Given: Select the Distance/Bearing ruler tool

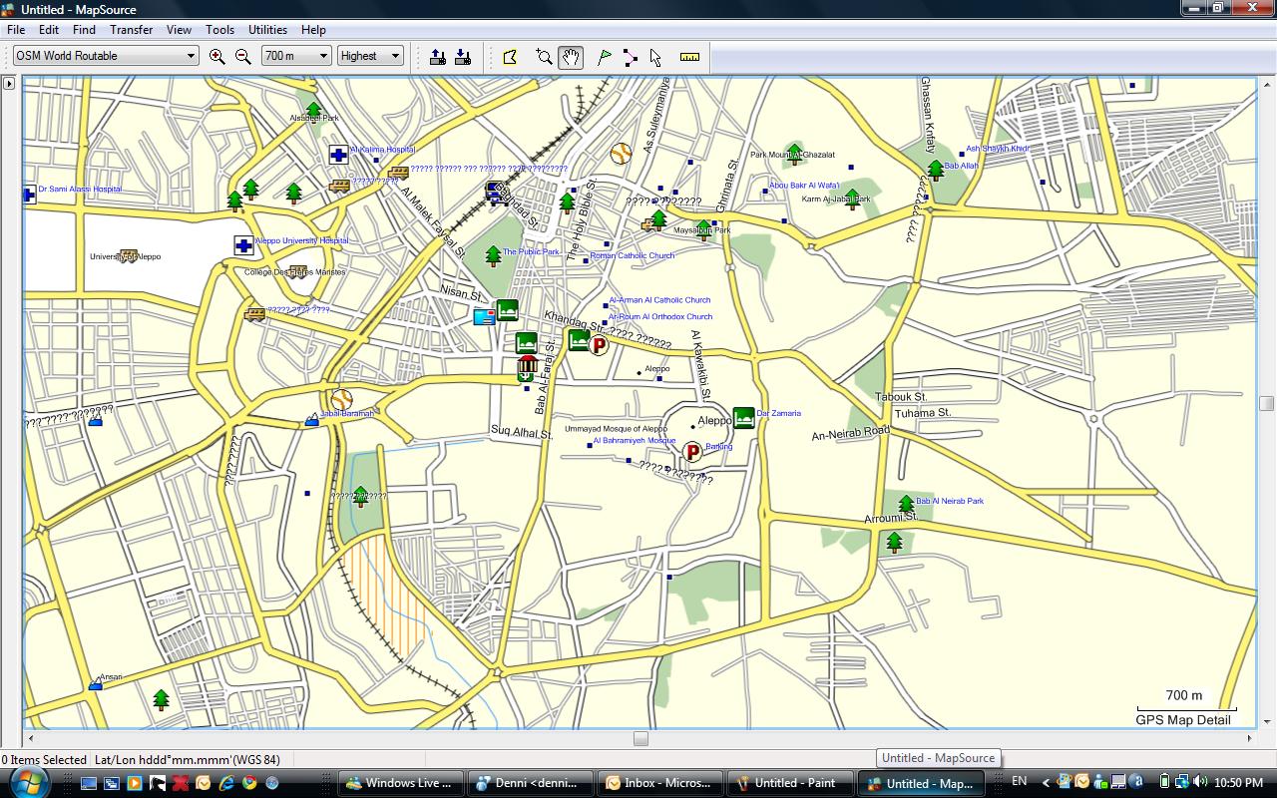Looking at the screenshot, I should click(x=689, y=57).
